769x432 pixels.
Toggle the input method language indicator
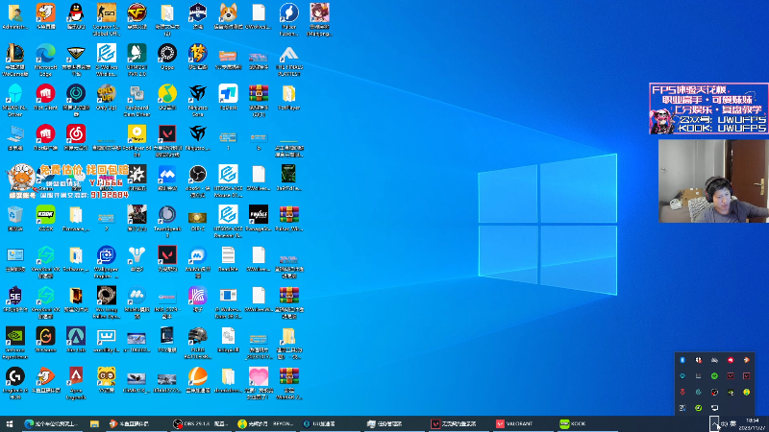tap(733, 423)
